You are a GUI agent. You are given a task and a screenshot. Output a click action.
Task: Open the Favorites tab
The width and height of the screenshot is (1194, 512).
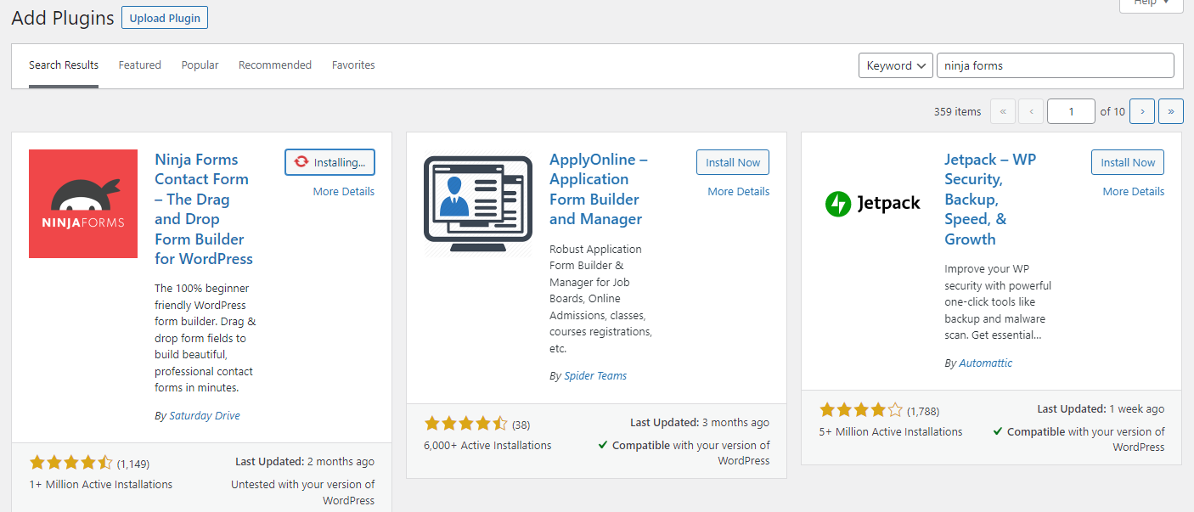353,65
